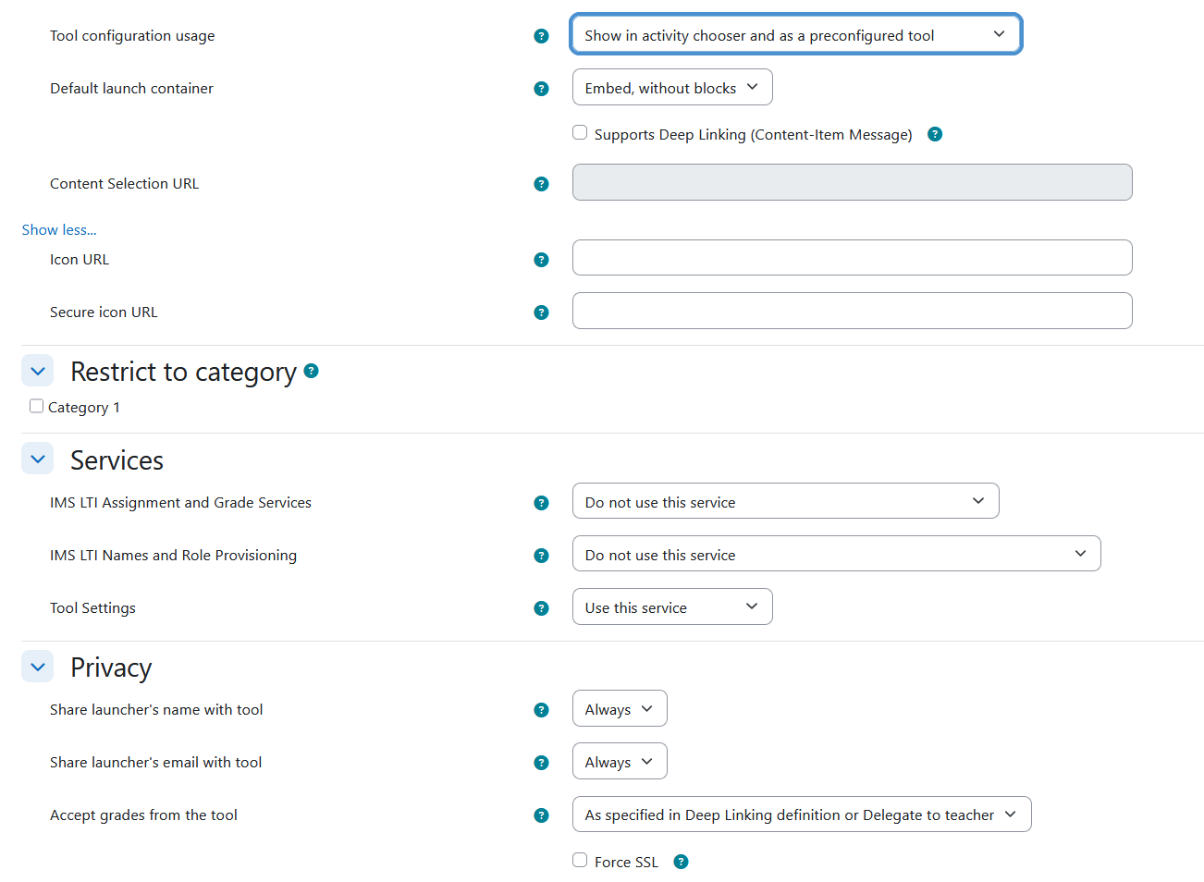Click help icon beside Force SSL
This screenshot has width=1204, height=882.
click(682, 862)
